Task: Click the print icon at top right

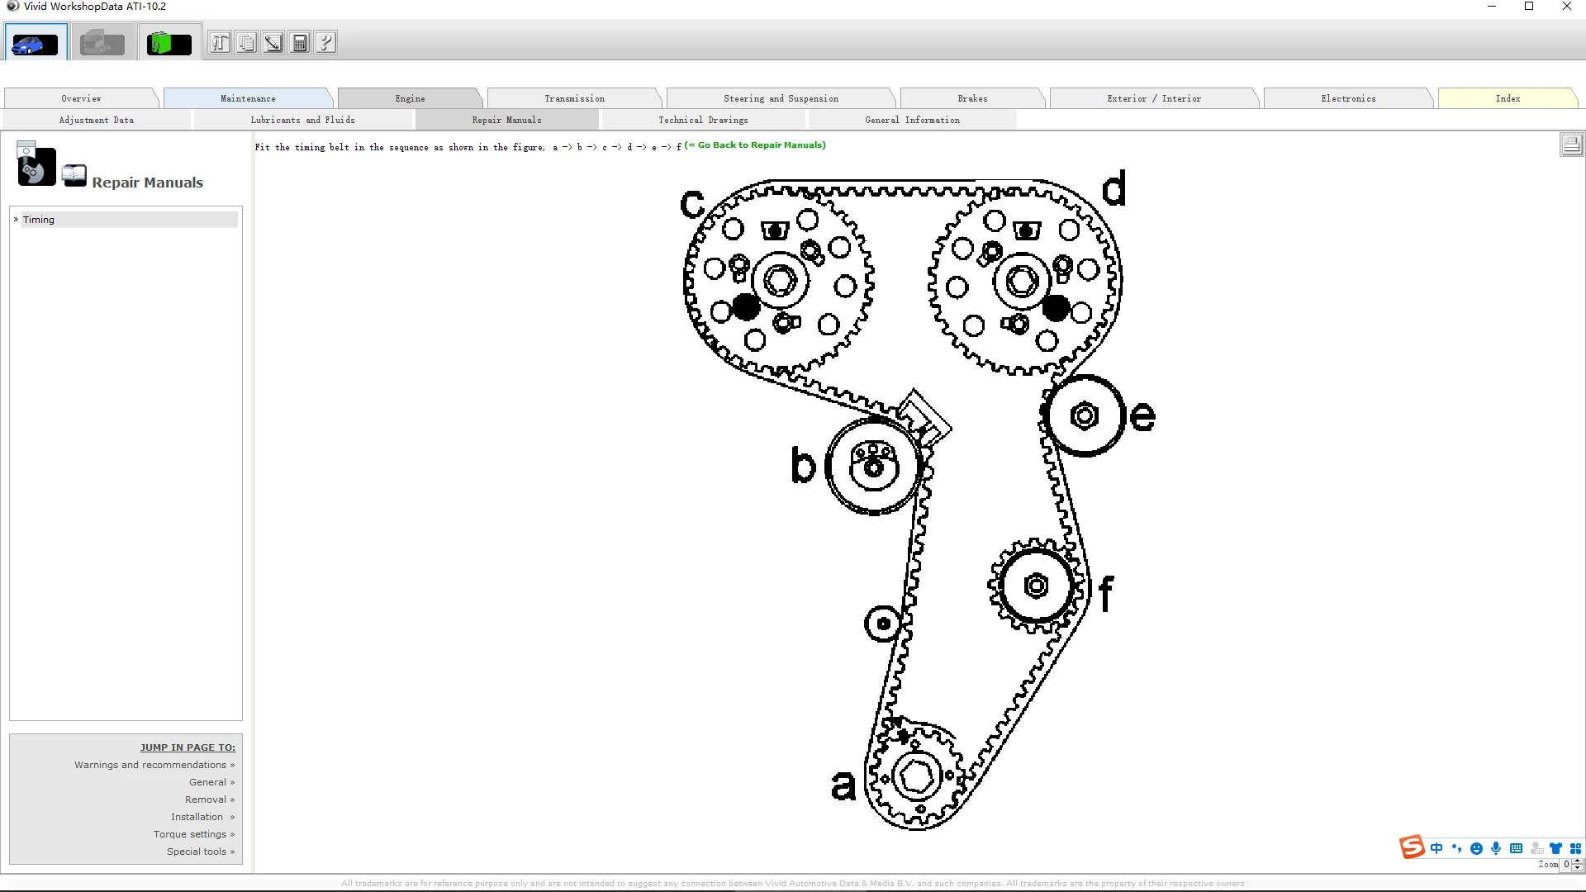Action: coord(1571,145)
